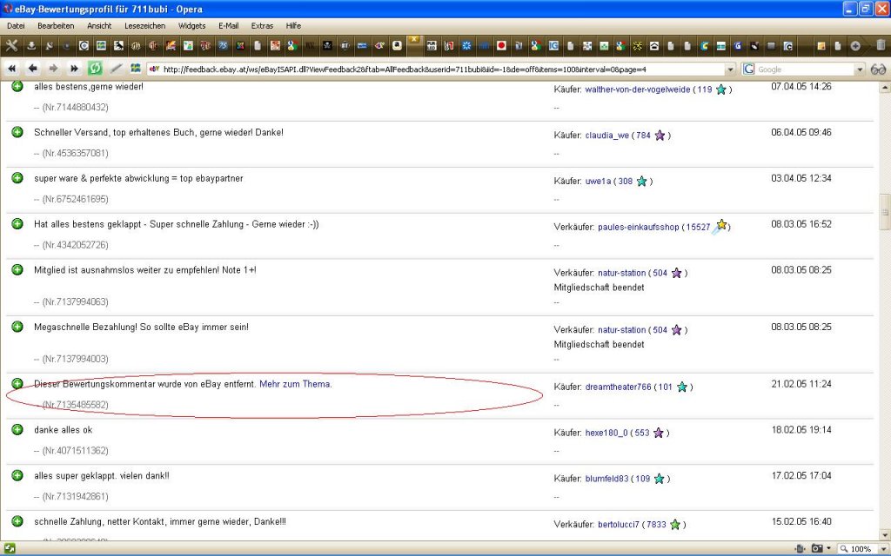Click the glasses icon beside the search box
This screenshot has width=891, height=556.
tap(878, 69)
